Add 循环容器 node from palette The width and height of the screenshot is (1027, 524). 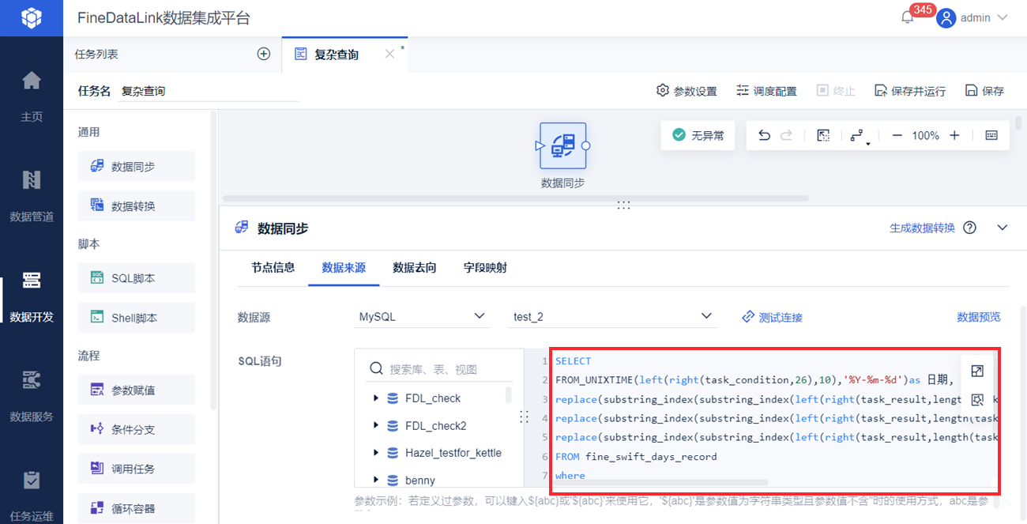[x=136, y=508]
